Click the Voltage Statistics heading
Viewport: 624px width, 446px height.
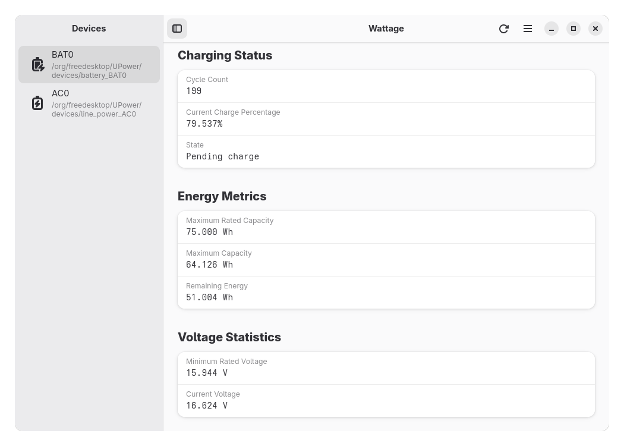click(x=229, y=337)
